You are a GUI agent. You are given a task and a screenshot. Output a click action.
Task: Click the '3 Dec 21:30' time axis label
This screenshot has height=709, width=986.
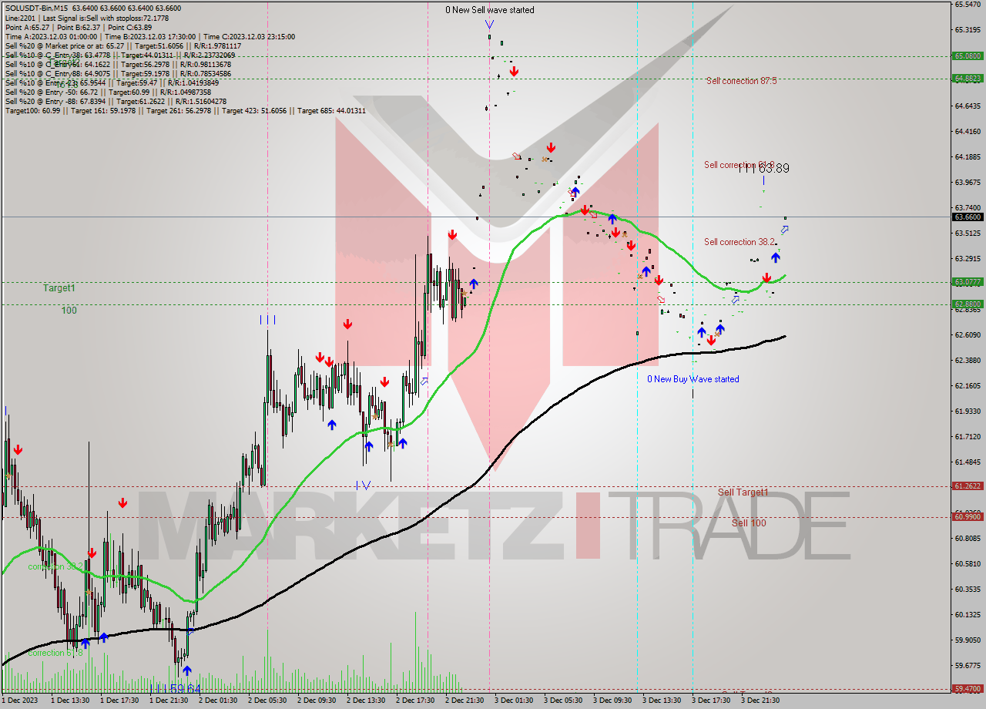click(x=761, y=701)
